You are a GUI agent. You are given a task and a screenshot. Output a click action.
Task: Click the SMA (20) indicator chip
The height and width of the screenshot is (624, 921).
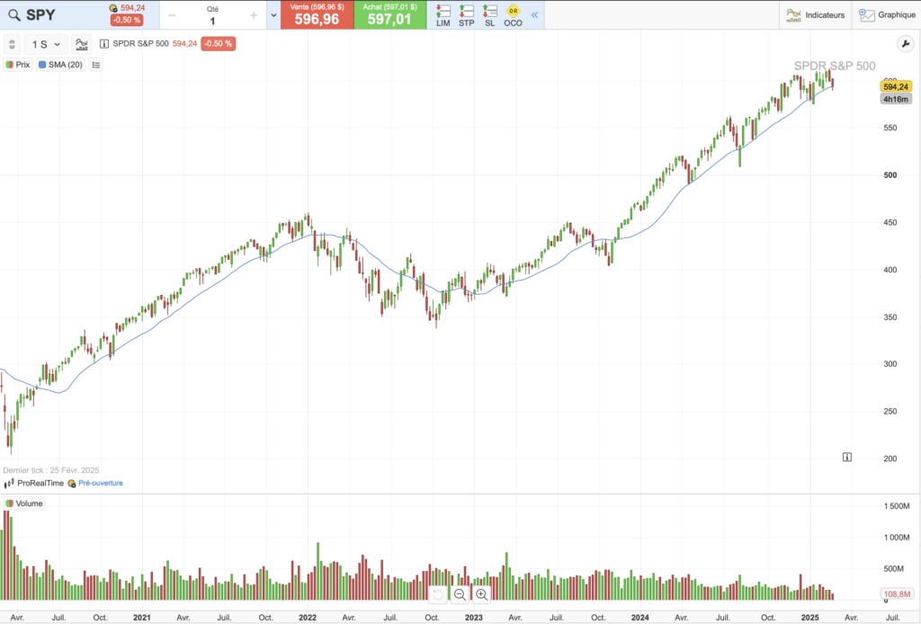click(60, 65)
